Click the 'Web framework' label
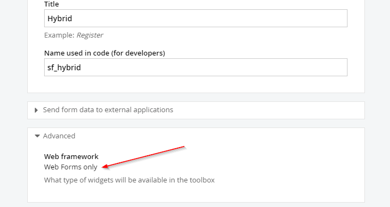 (x=71, y=156)
